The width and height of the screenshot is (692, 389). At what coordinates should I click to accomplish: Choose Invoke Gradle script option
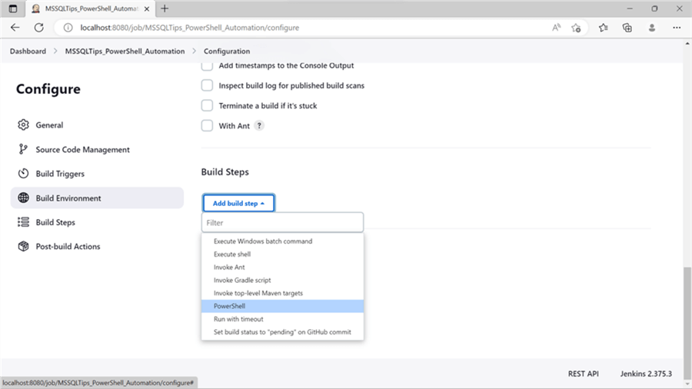(x=282, y=280)
